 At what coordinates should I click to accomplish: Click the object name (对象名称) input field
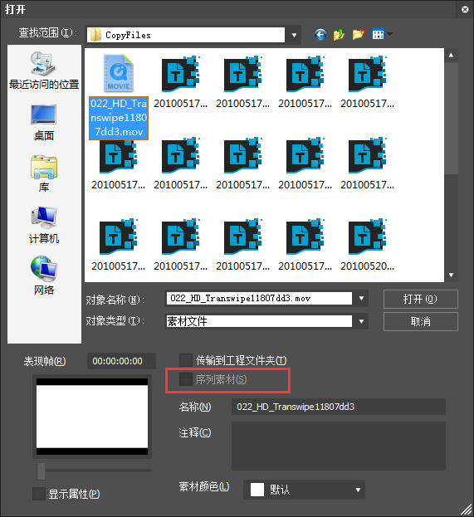click(x=259, y=299)
